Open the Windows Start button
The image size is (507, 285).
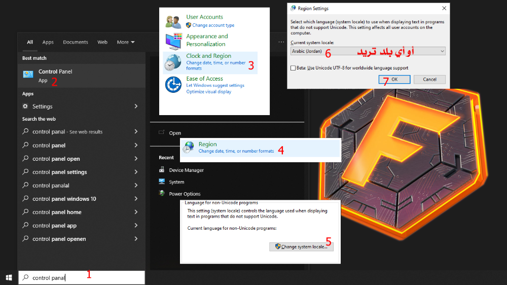(9, 277)
